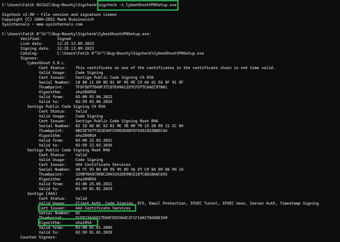
Task: Click the serial number starting '62 1D 6D'
Action: coord(129,126)
